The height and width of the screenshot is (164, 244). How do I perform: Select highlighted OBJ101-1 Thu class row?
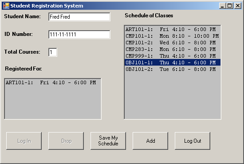(173, 62)
